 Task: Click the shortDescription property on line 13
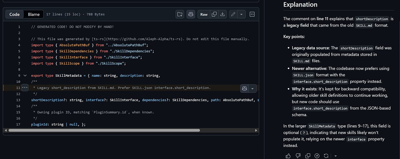click(x=47, y=100)
